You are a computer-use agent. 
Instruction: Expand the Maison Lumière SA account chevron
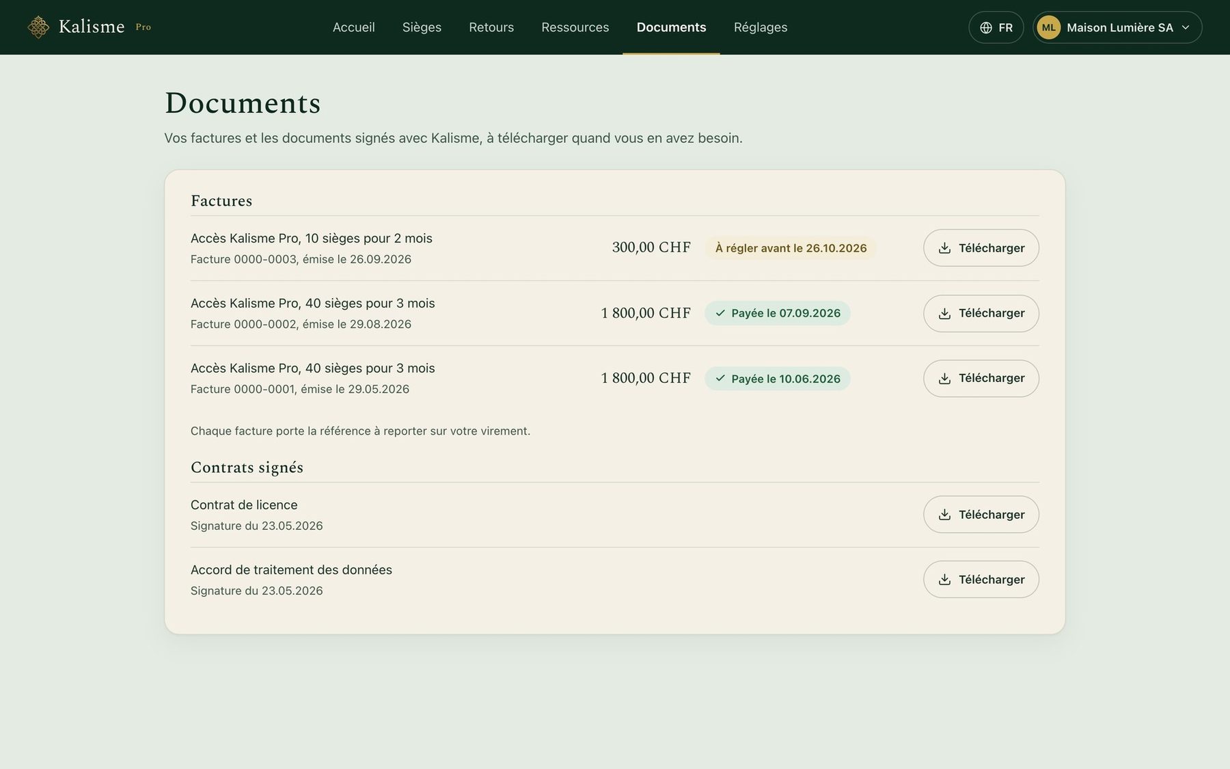click(x=1186, y=27)
